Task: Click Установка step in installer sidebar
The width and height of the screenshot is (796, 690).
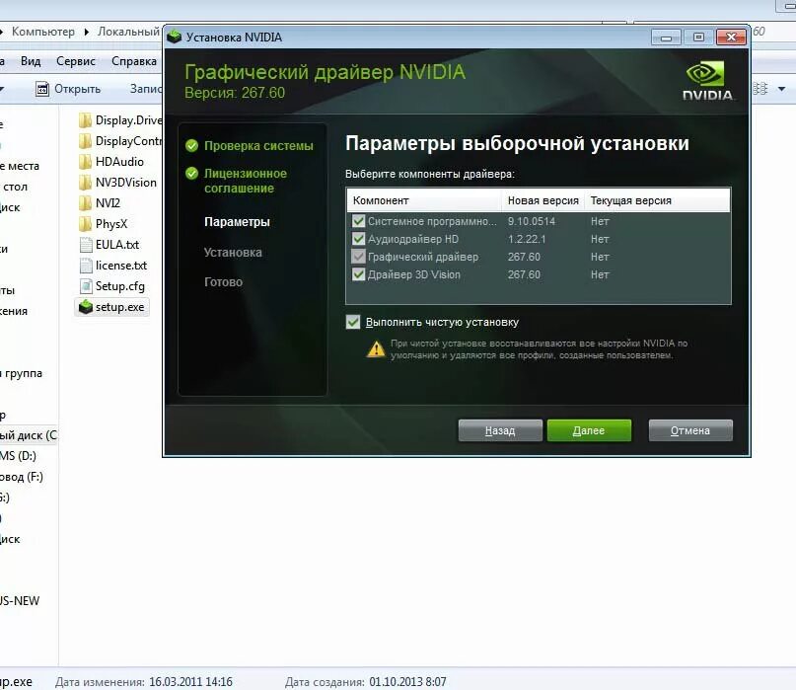Action: pos(233,252)
